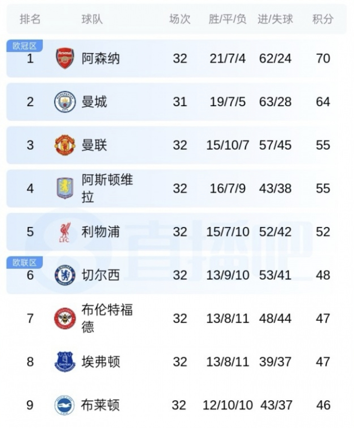Viewport: 354px width, 428px height.
Task: Open team name 利物浦
Action: (x=100, y=232)
